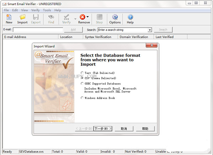This screenshot has width=213, height=155.
Task: Close the Import Wizard dialog
Action: point(152,45)
